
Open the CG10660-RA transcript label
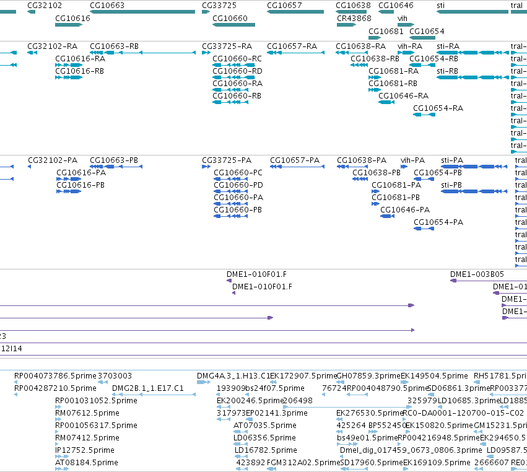click(238, 84)
